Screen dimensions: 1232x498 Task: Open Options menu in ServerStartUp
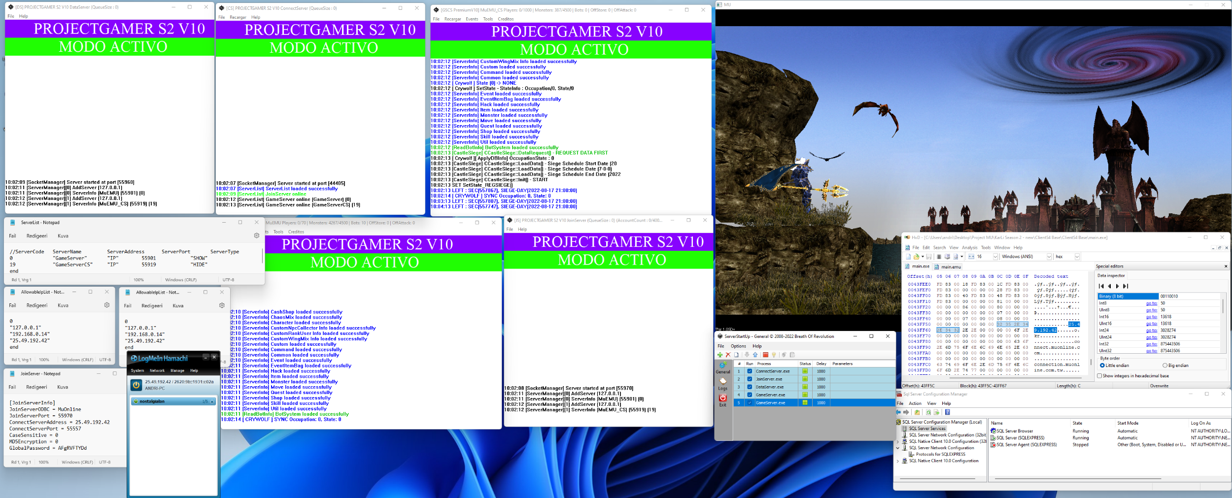click(738, 346)
